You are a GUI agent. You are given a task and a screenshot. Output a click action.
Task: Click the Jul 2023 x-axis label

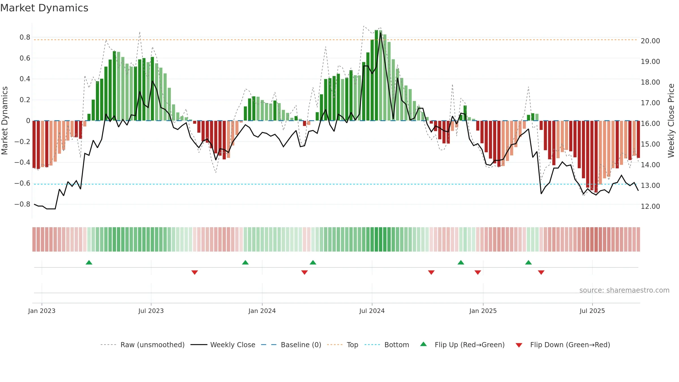[151, 311]
